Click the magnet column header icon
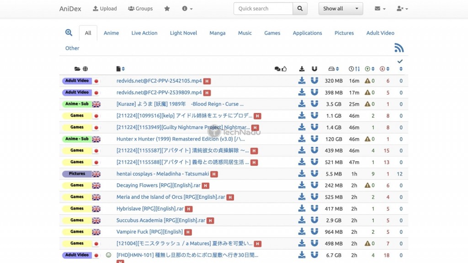468x263 pixels. [x=314, y=69]
